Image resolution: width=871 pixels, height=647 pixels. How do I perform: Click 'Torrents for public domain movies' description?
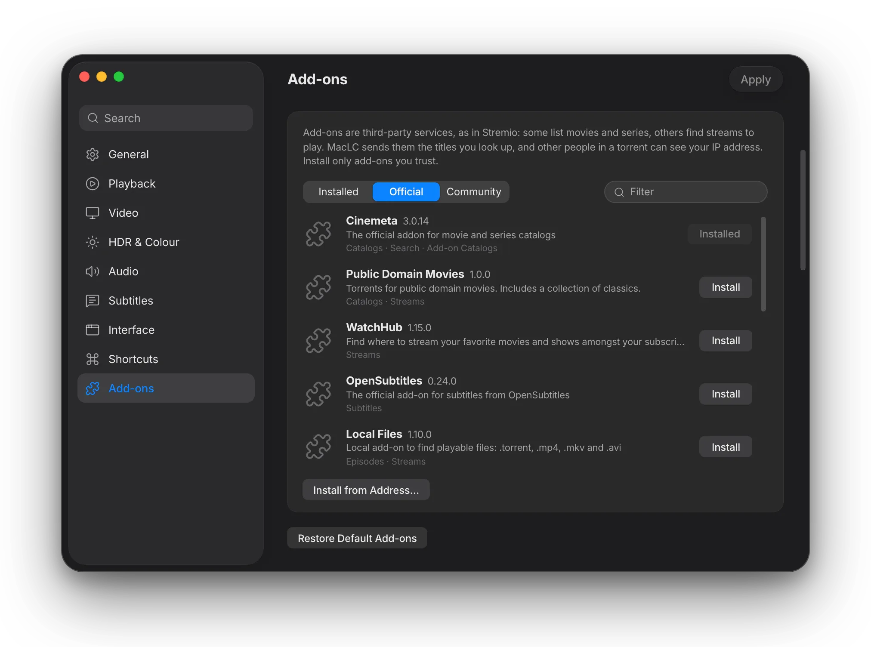coord(493,288)
